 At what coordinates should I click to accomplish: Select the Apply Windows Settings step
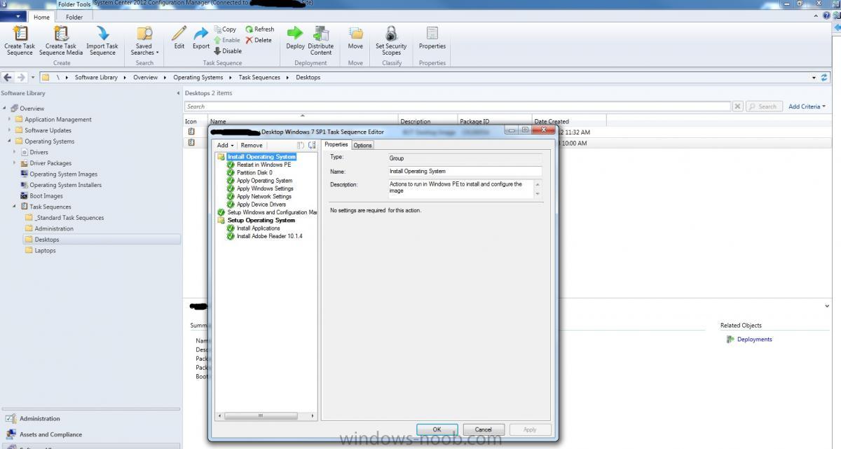[265, 188]
